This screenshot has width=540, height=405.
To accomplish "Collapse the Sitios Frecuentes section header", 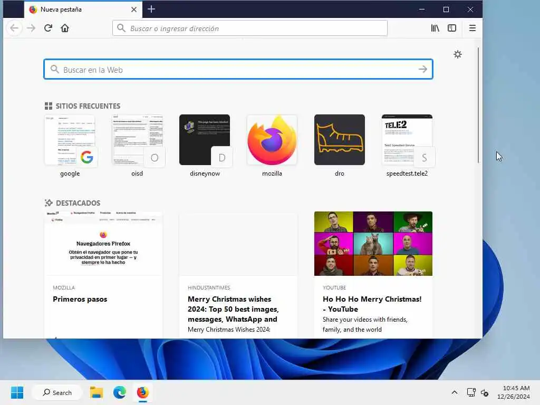I will pos(83,106).
